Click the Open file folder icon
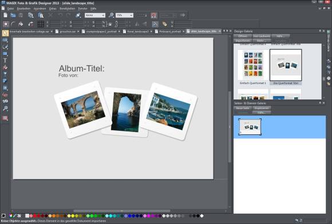The width and height of the screenshot is (332, 224). tap(13, 15)
